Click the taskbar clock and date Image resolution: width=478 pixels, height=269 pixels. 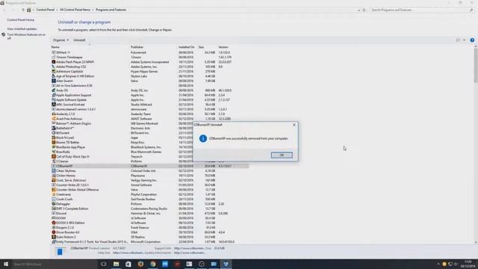pos(468,264)
